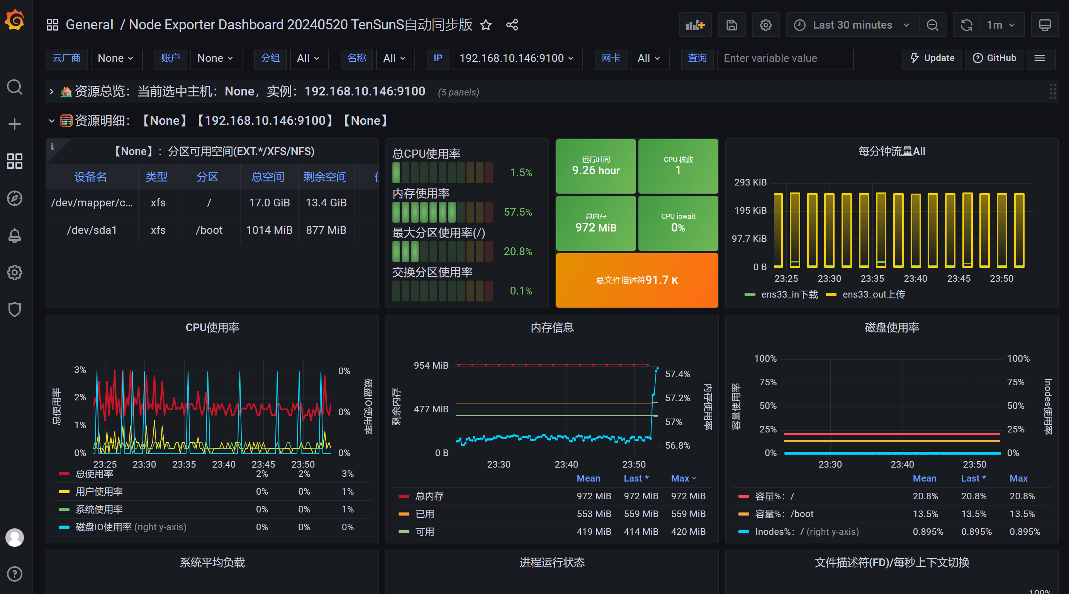Image resolution: width=1069 pixels, height=594 pixels.
Task: Open the Alerting bell in the sidebar
Action: [x=15, y=235]
